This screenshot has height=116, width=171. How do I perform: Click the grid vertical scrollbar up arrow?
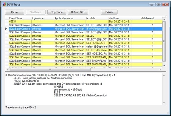(164, 19)
